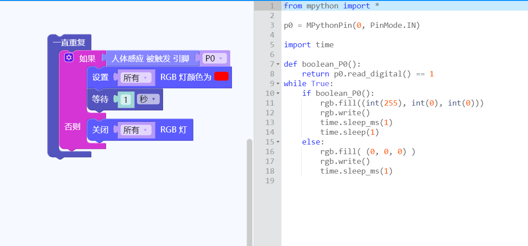Select the 人体感应 被触发 sensor block
528x246 pixels.
point(150,58)
